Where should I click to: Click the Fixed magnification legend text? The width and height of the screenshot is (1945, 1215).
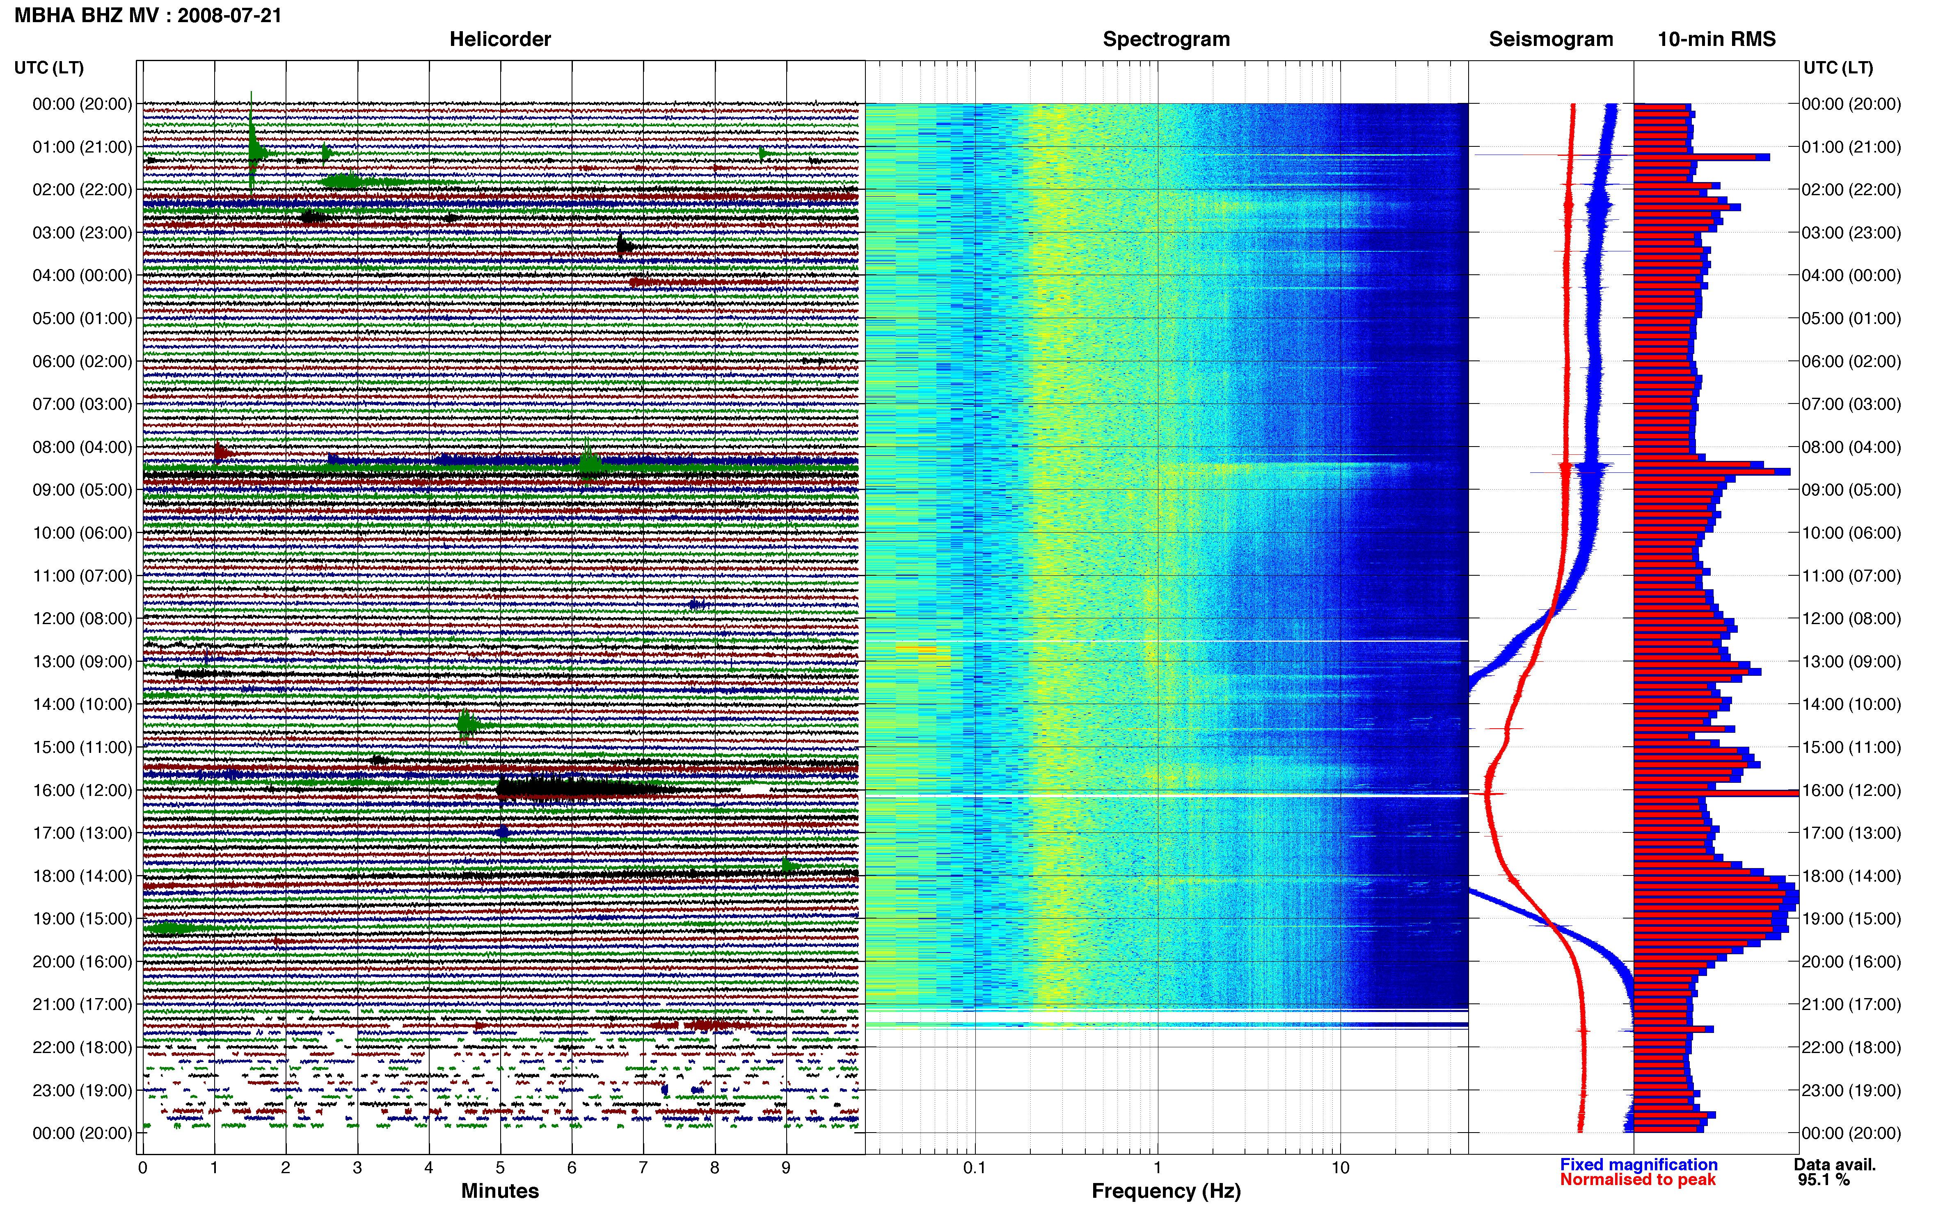tap(1638, 1165)
